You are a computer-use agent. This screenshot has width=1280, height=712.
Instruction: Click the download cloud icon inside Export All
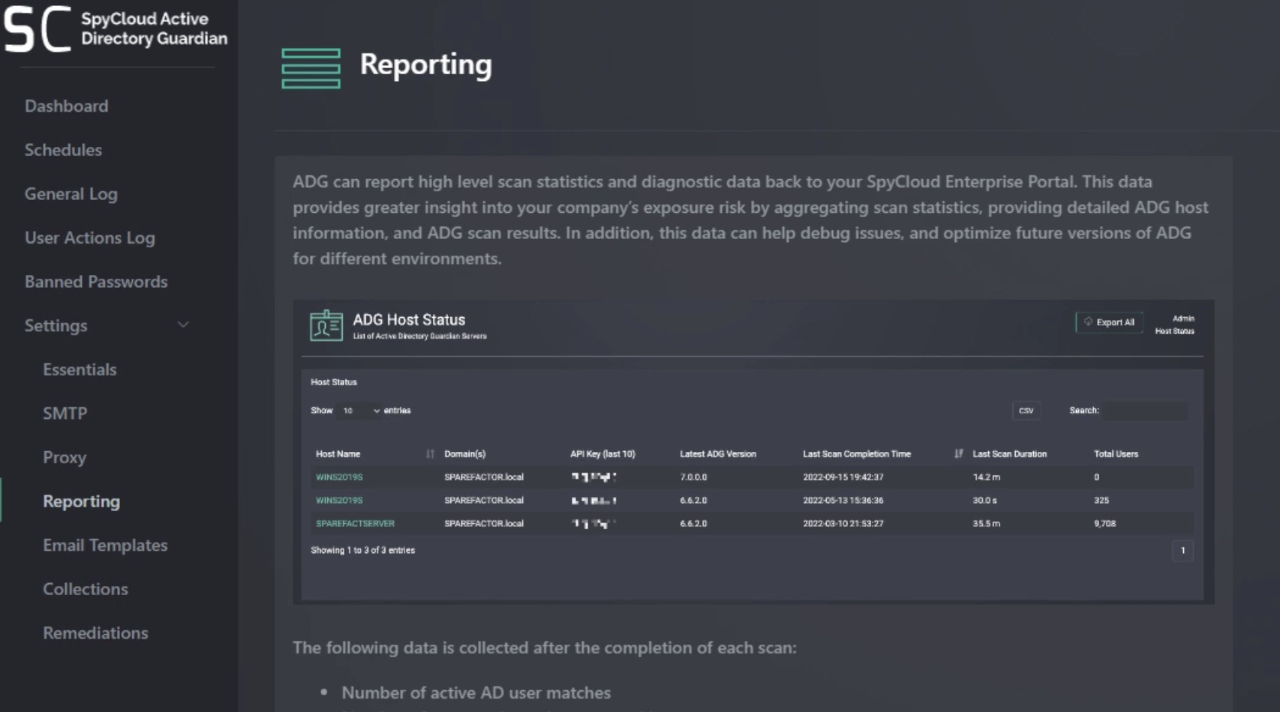tap(1089, 322)
